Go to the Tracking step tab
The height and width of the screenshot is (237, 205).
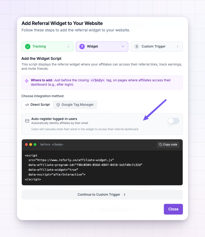pyautogui.click(x=48, y=46)
